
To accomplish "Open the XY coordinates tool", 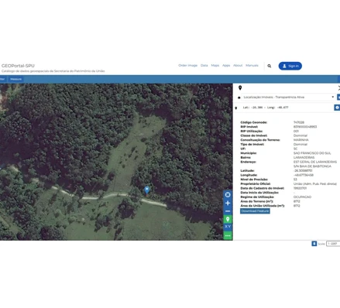I will click(228, 227).
